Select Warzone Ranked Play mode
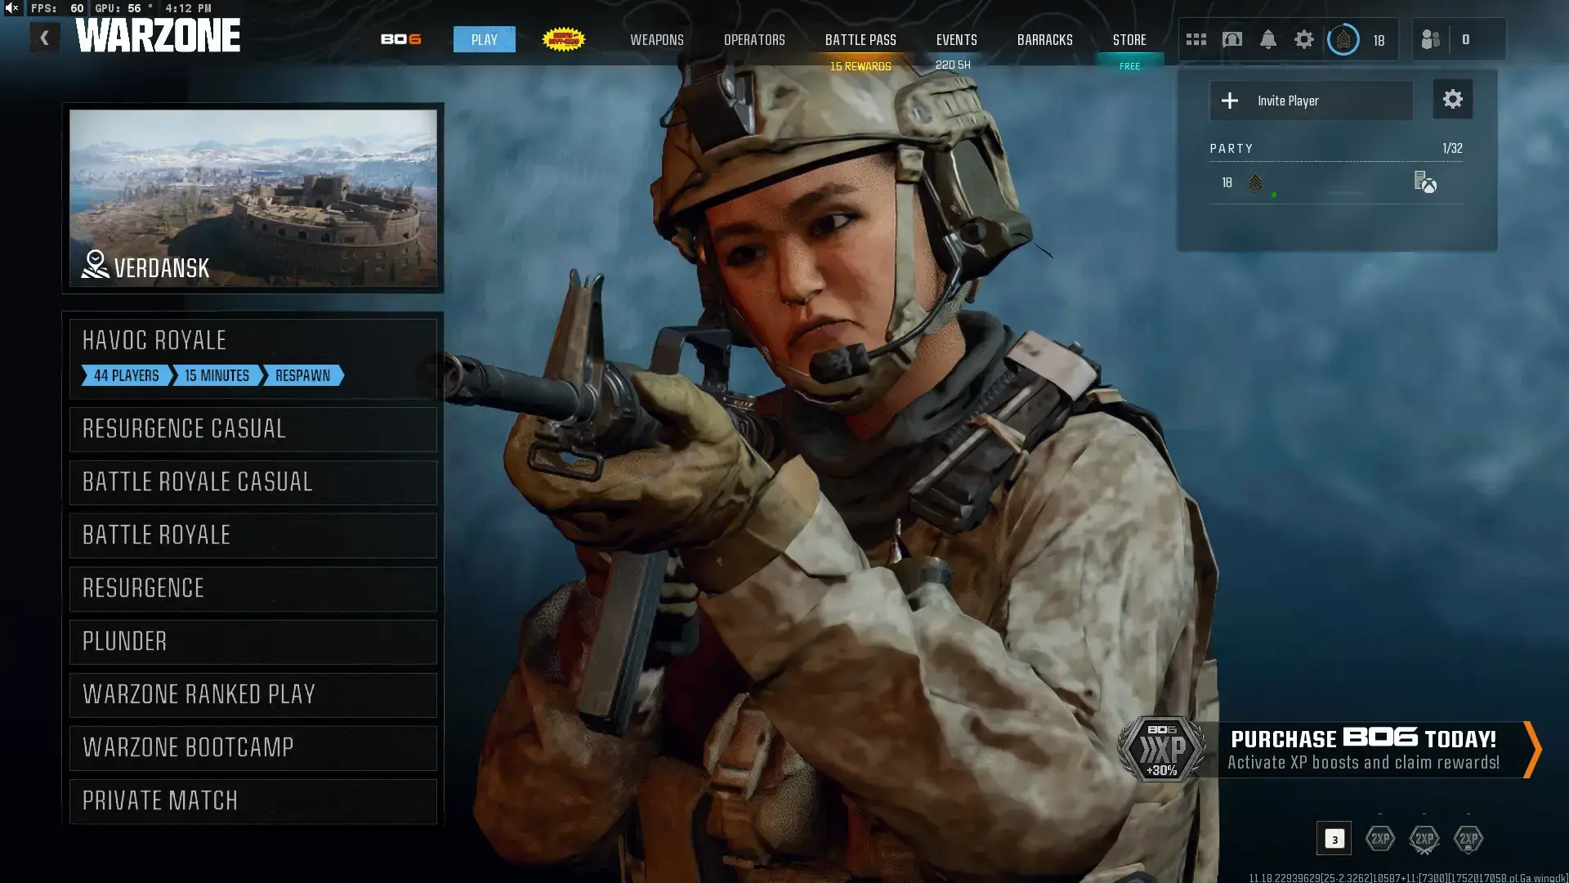The height and width of the screenshot is (883, 1569). 253,695
